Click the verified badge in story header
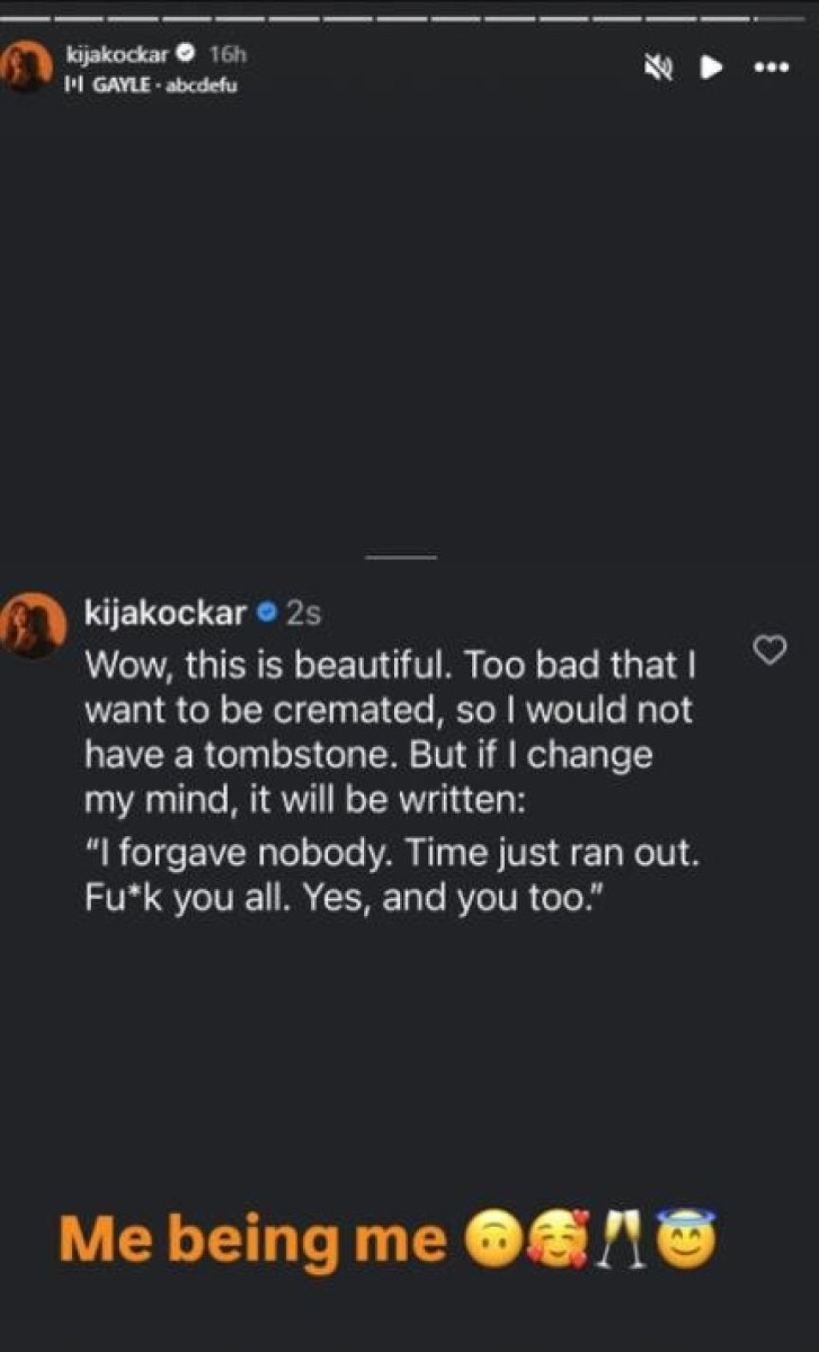The width and height of the screenshot is (819, 1352). (x=186, y=54)
